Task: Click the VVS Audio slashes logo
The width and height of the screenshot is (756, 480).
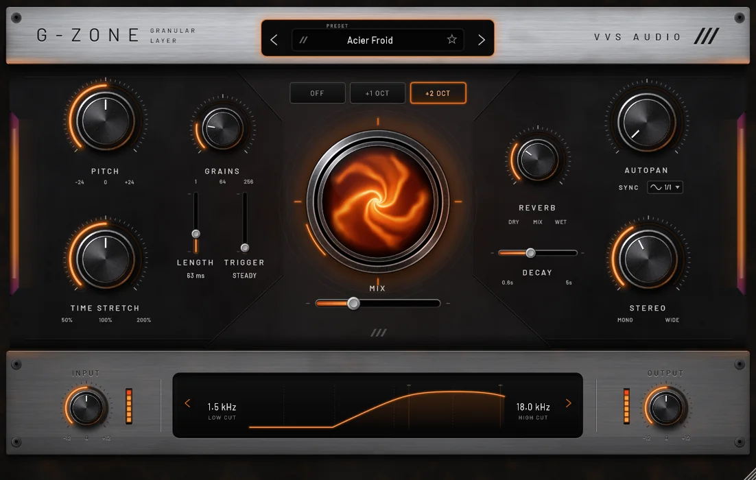Action: pos(707,36)
